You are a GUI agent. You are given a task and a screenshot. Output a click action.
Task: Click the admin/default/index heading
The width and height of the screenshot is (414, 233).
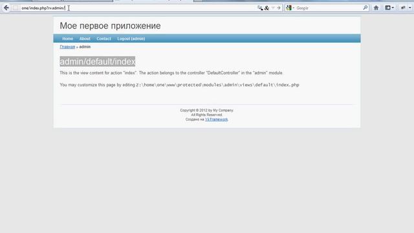point(98,61)
